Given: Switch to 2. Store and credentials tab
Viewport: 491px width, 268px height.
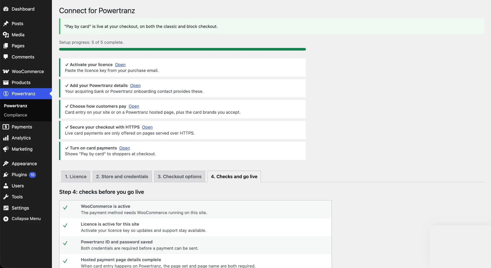Looking at the screenshot, I should tap(122, 176).
